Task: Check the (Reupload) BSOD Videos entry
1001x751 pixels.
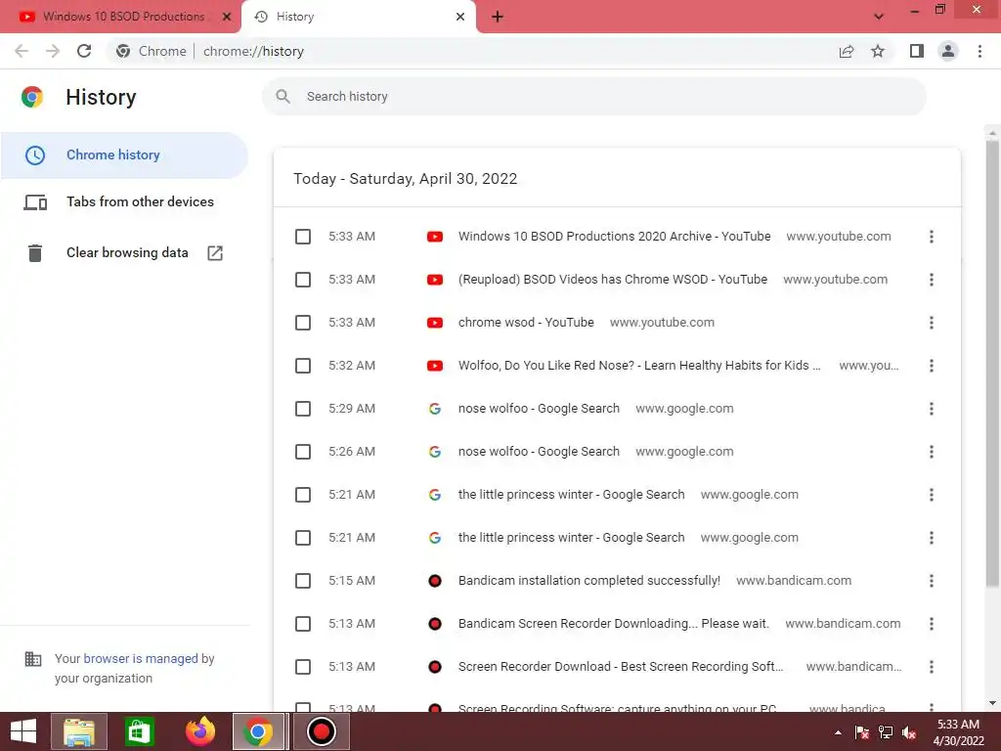Action: (x=303, y=280)
